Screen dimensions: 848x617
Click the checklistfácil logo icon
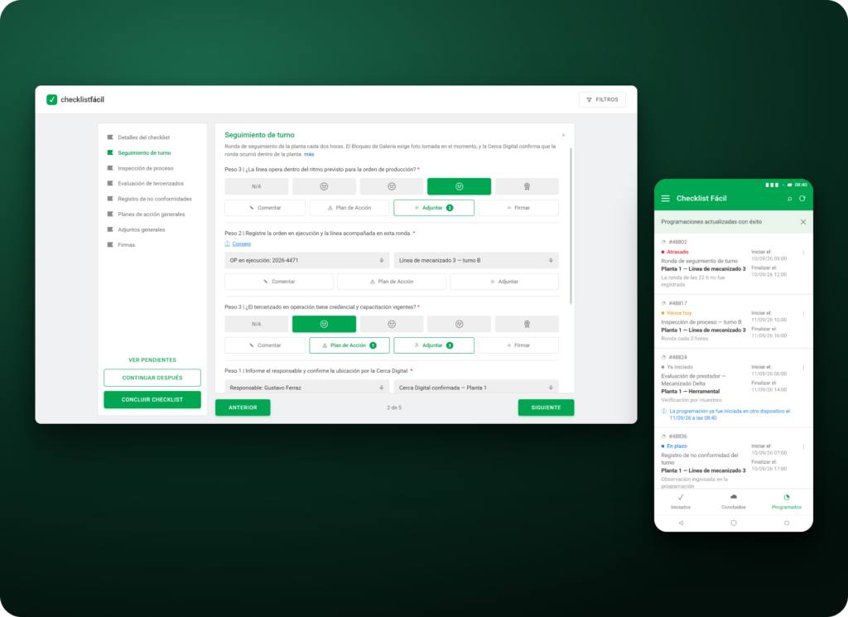pyautogui.click(x=52, y=99)
